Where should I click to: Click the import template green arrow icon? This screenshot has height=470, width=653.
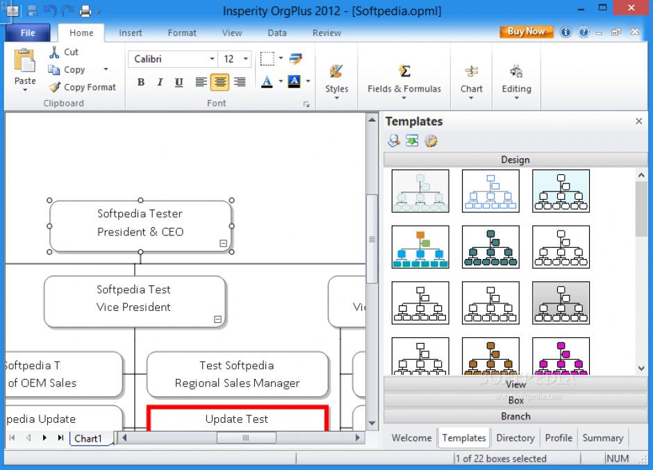click(412, 141)
